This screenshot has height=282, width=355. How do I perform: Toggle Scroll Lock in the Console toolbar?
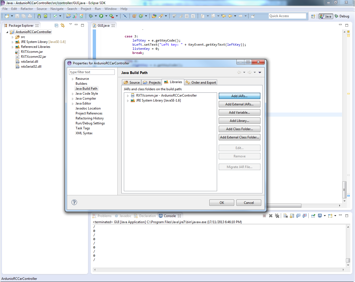click(x=292, y=216)
